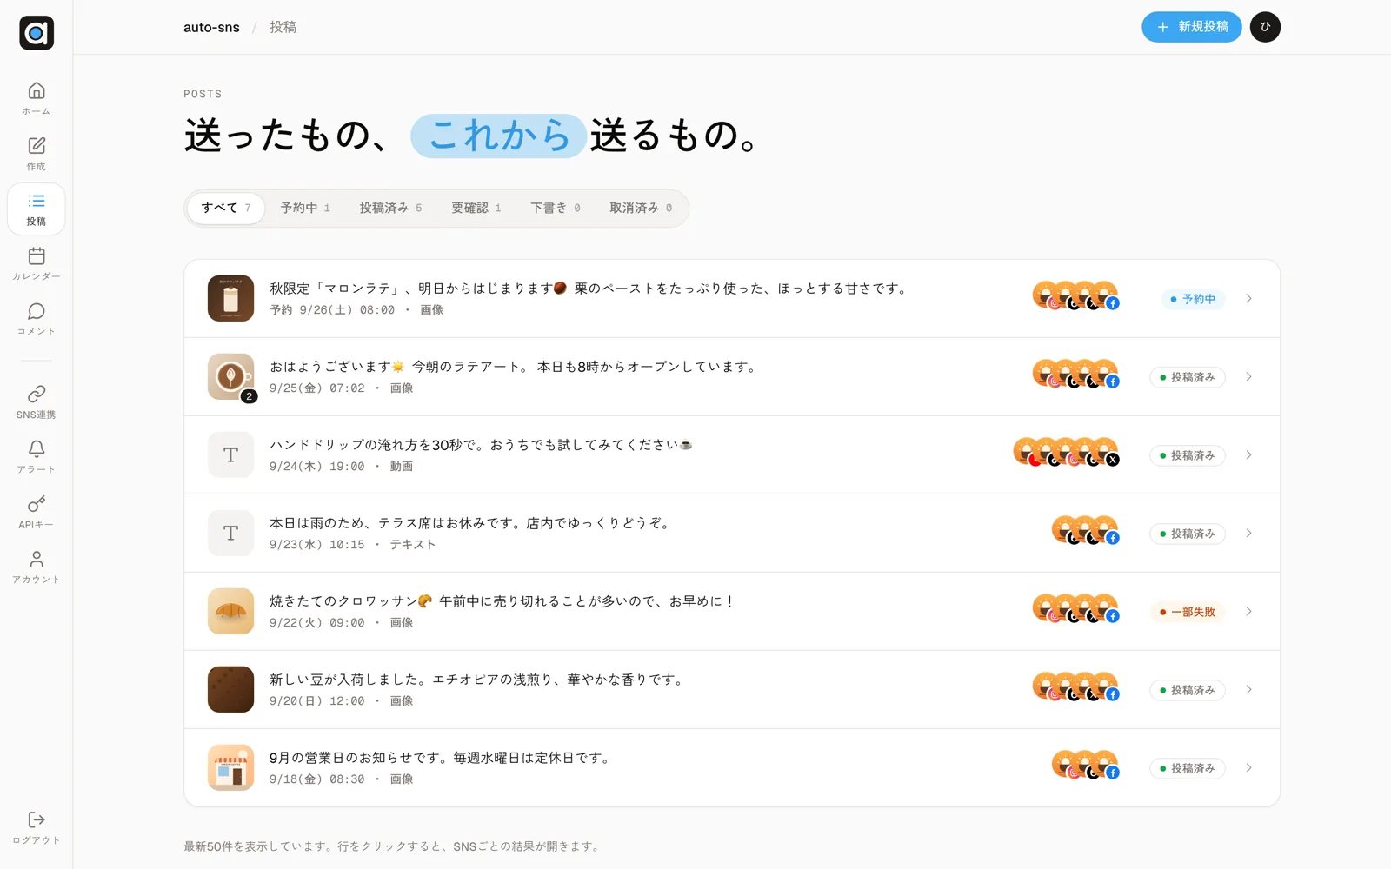Open the コメント section
This screenshot has height=869, width=1391.
click(x=37, y=318)
